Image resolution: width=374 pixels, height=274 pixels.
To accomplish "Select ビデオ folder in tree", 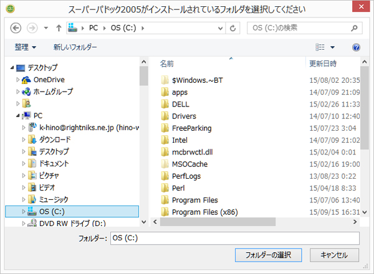I will click(47, 187).
